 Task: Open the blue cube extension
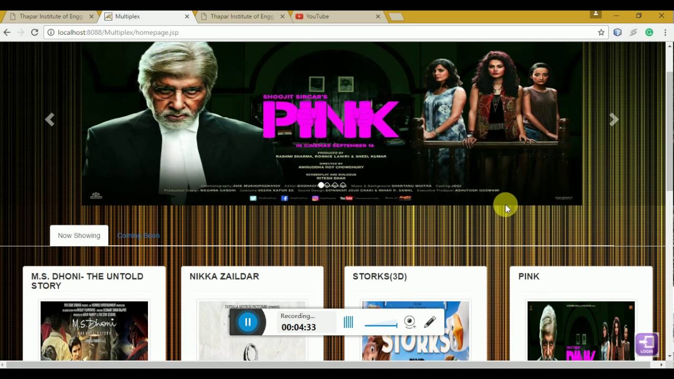618,32
